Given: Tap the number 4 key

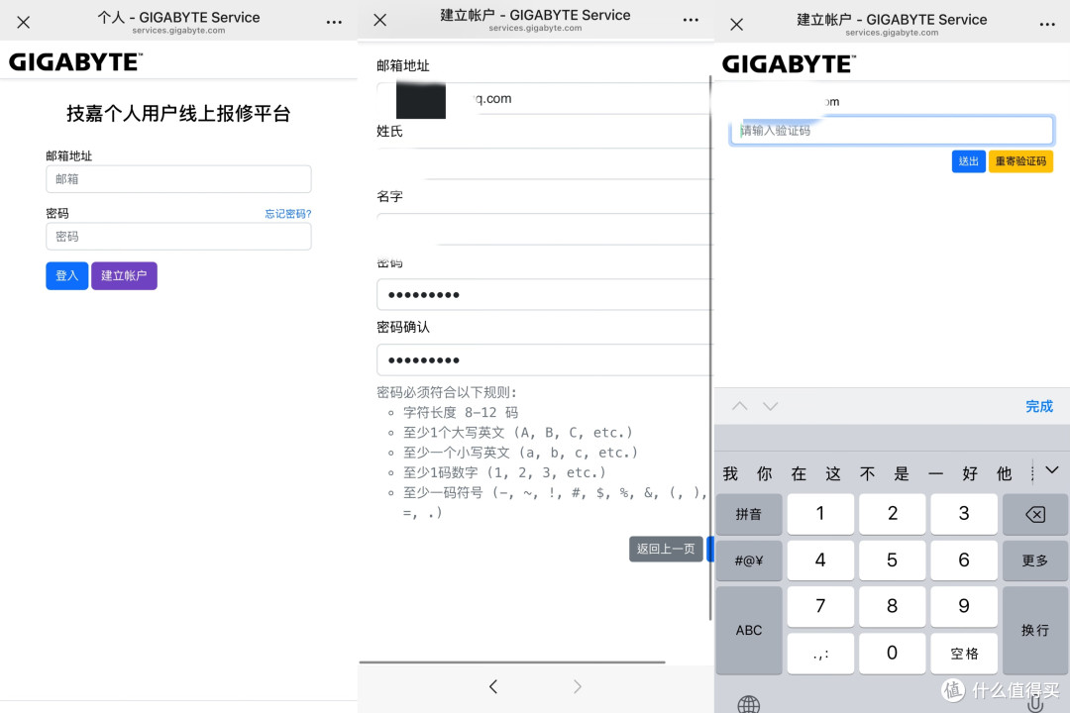Looking at the screenshot, I should click(x=820, y=560).
